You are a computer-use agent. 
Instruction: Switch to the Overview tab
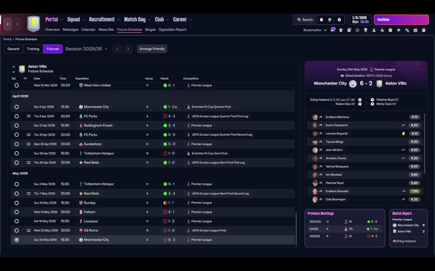coord(53,29)
